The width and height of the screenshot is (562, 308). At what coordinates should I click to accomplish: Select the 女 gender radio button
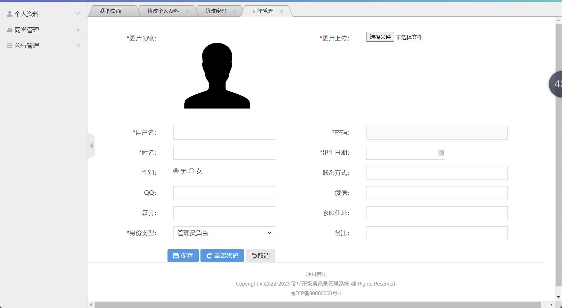click(191, 171)
